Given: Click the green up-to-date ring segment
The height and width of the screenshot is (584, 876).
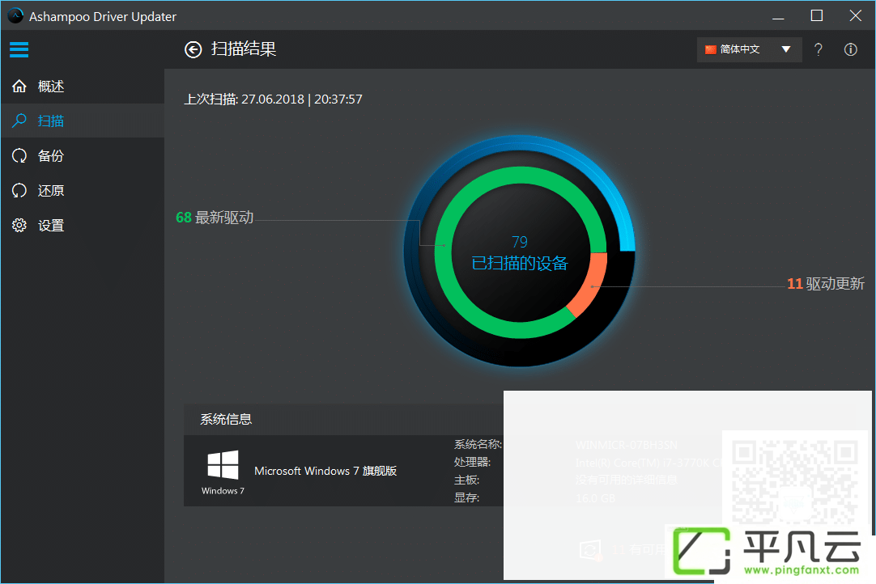Looking at the screenshot, I should point(443,252).
